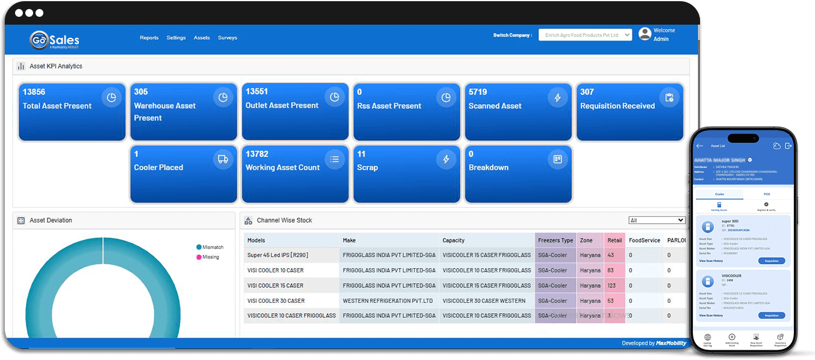The height and width of the screenshot is (360, 815).
Task: Expand the Switch Company dropdown
Action: coord(585,35)
